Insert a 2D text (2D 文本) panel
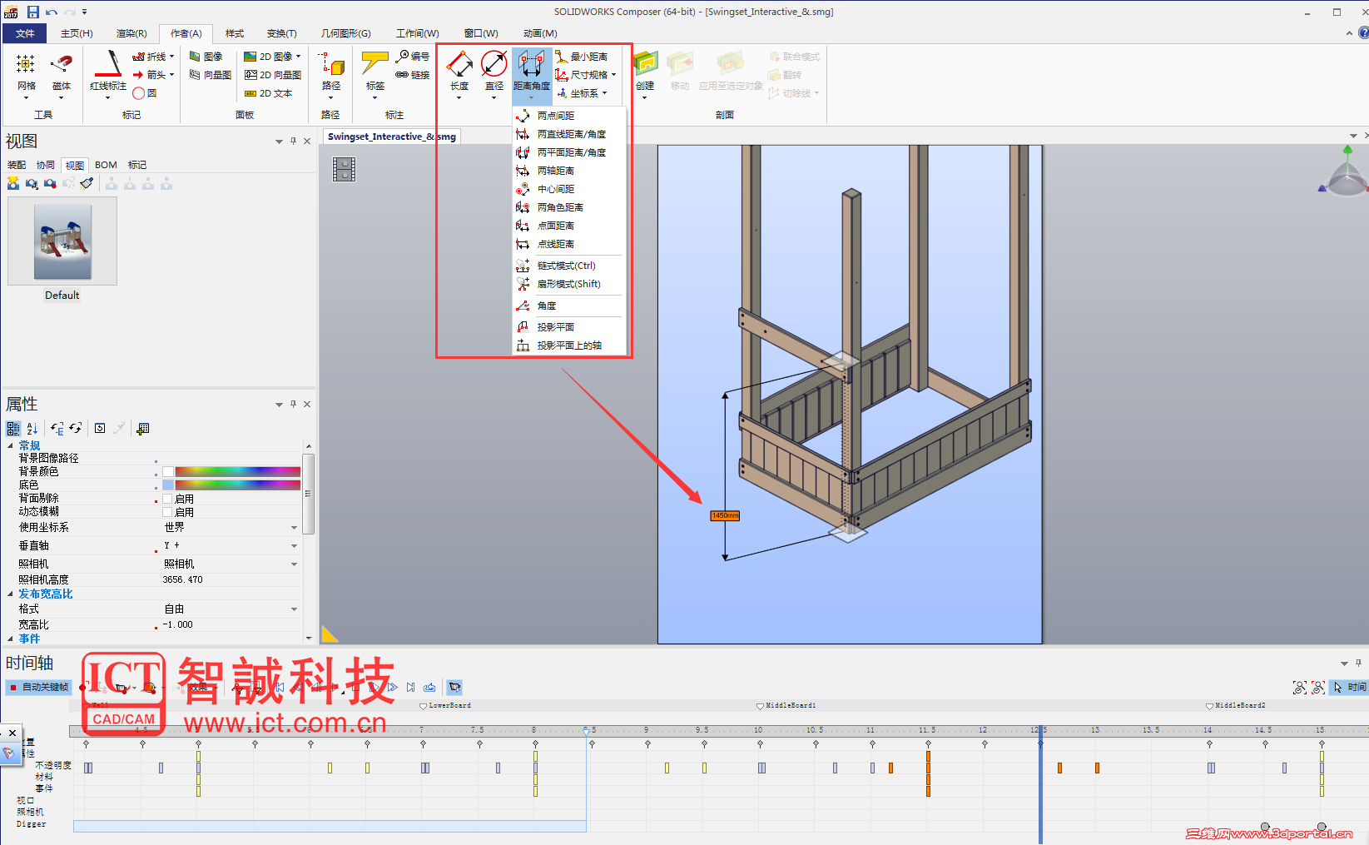 click(x=268, y=93)
